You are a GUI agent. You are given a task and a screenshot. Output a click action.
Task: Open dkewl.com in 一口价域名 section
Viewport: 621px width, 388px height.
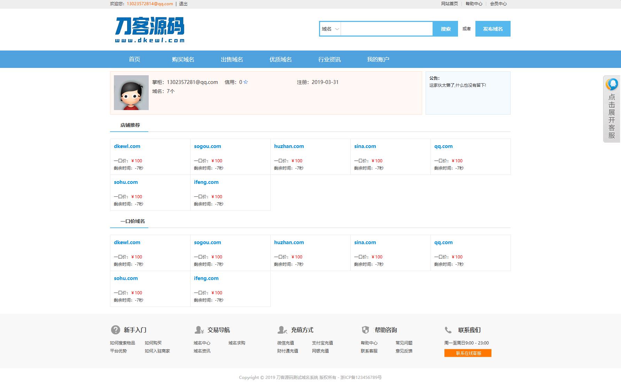click(127, 242)
